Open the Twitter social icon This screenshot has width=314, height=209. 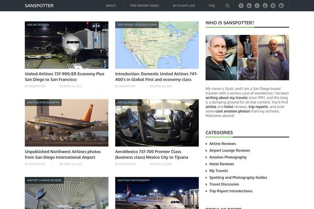click(249, 6)
